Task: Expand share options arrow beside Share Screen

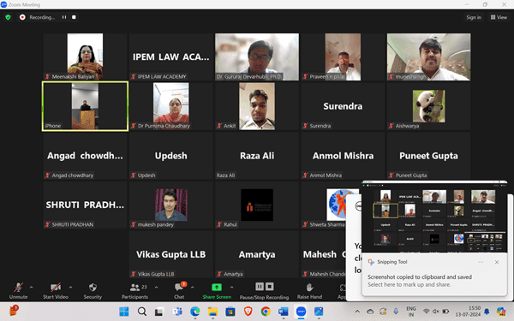Action: 232,288
